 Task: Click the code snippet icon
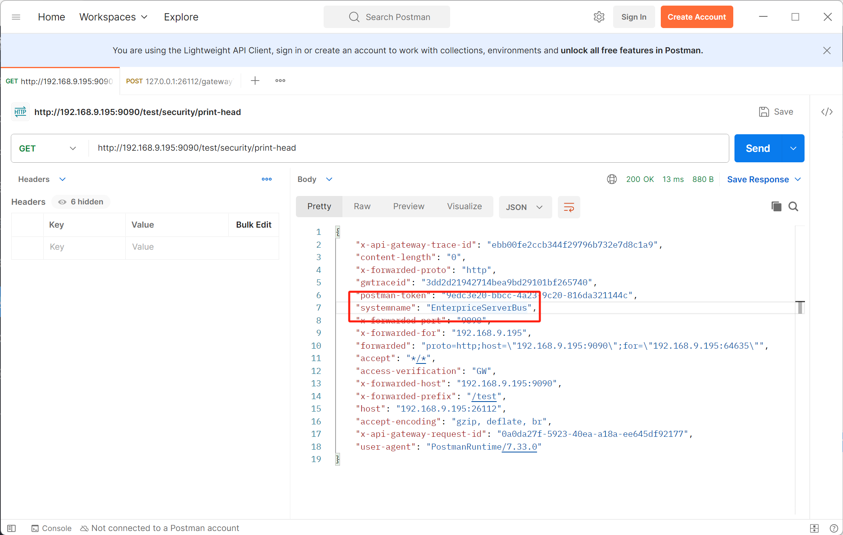pos(827,112)
